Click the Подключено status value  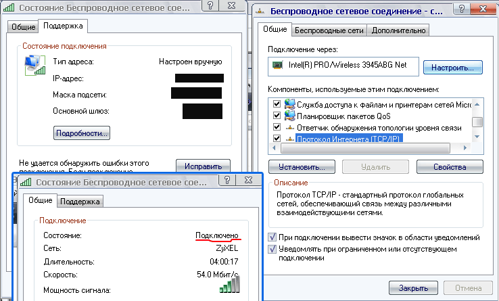click(x=217, y=235)
